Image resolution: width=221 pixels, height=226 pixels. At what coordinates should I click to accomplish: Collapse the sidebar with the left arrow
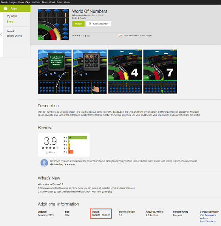[x=1, y=35]
